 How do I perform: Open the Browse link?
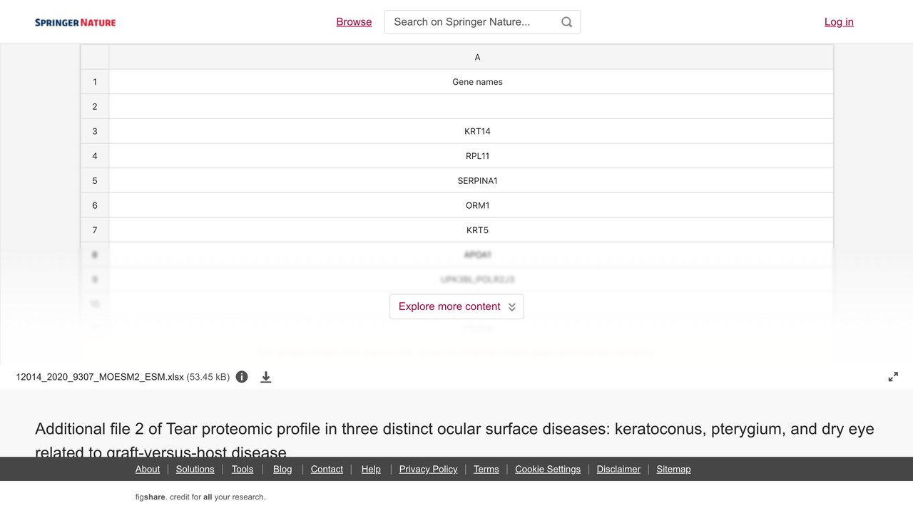coord(354,22)
